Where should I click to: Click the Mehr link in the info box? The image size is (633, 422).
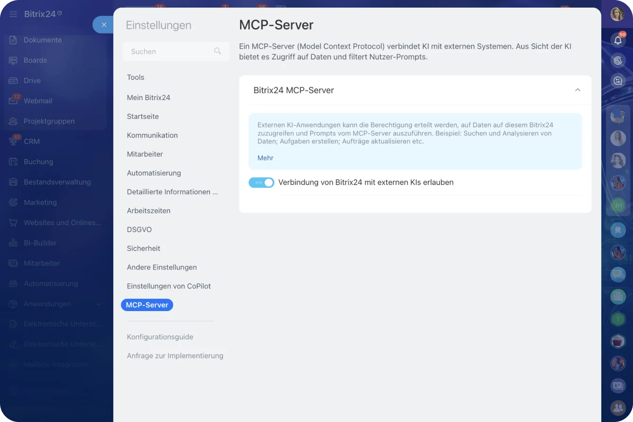pyautogui.click(x=265, y=158)
